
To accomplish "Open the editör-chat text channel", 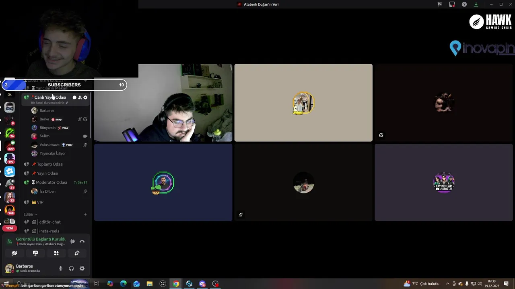I will [x=56, y=222].
